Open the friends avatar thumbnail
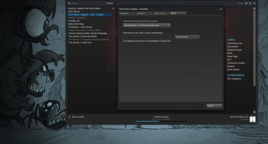The image size is (268, 144). pyautogui.click(x=252, y=119)
